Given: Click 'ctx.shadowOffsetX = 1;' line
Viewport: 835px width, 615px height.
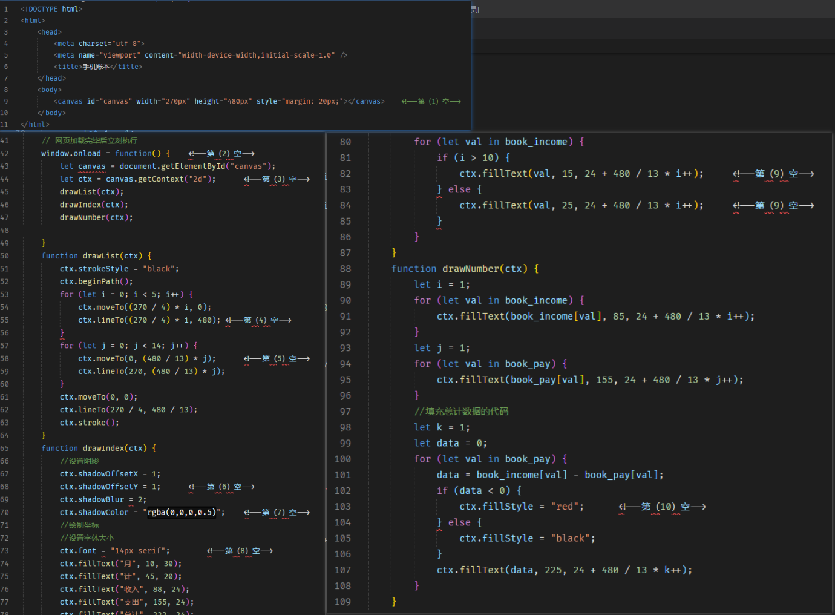Looking at the screenshot, I should pyautogui.click(x=110, y=473).
